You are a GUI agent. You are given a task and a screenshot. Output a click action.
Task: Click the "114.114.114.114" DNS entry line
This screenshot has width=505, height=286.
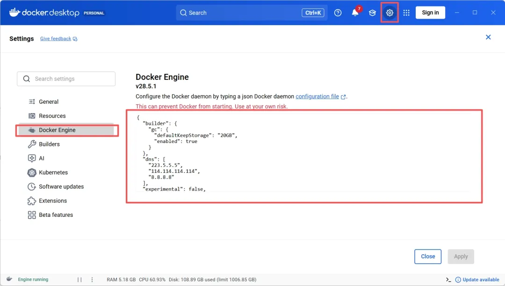[x=174, y=171]
